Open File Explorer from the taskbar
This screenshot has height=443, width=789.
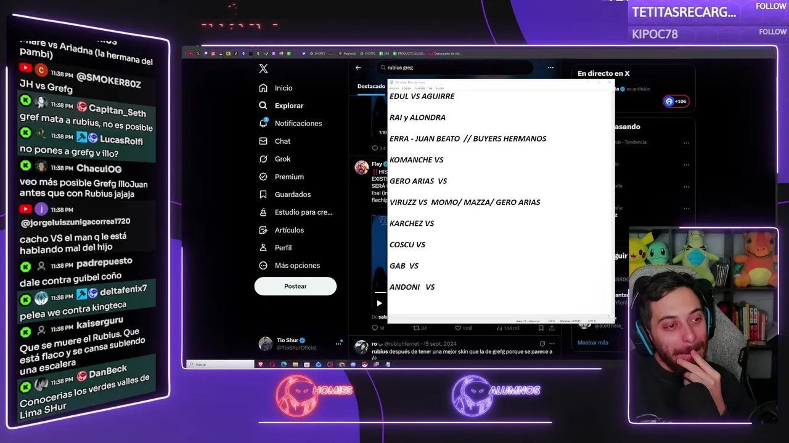pos(295,365)
